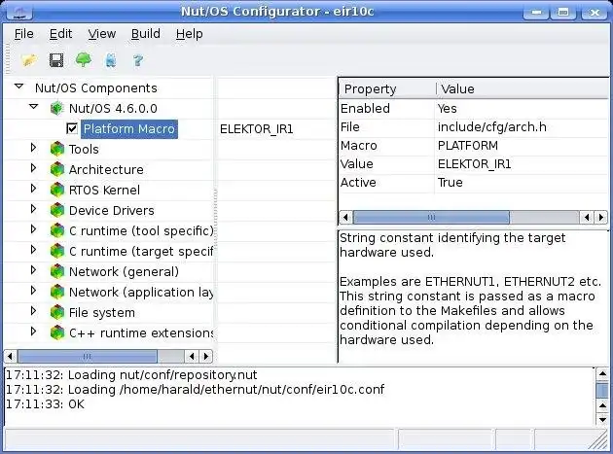This screenshot has width=613, height=454.
Task: Expand the C runtime (target specific) node
Action: tap(34, 250)
